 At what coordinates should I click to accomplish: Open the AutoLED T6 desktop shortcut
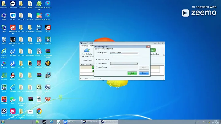pos(39,29)
